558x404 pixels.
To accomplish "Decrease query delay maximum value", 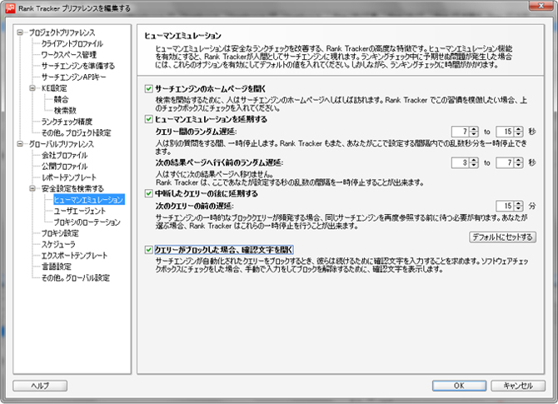I will (x=519, y=134).
